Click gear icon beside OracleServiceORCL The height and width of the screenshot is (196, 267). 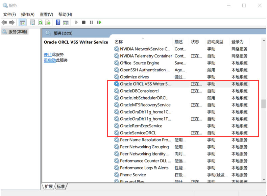(x=117, y=133)
